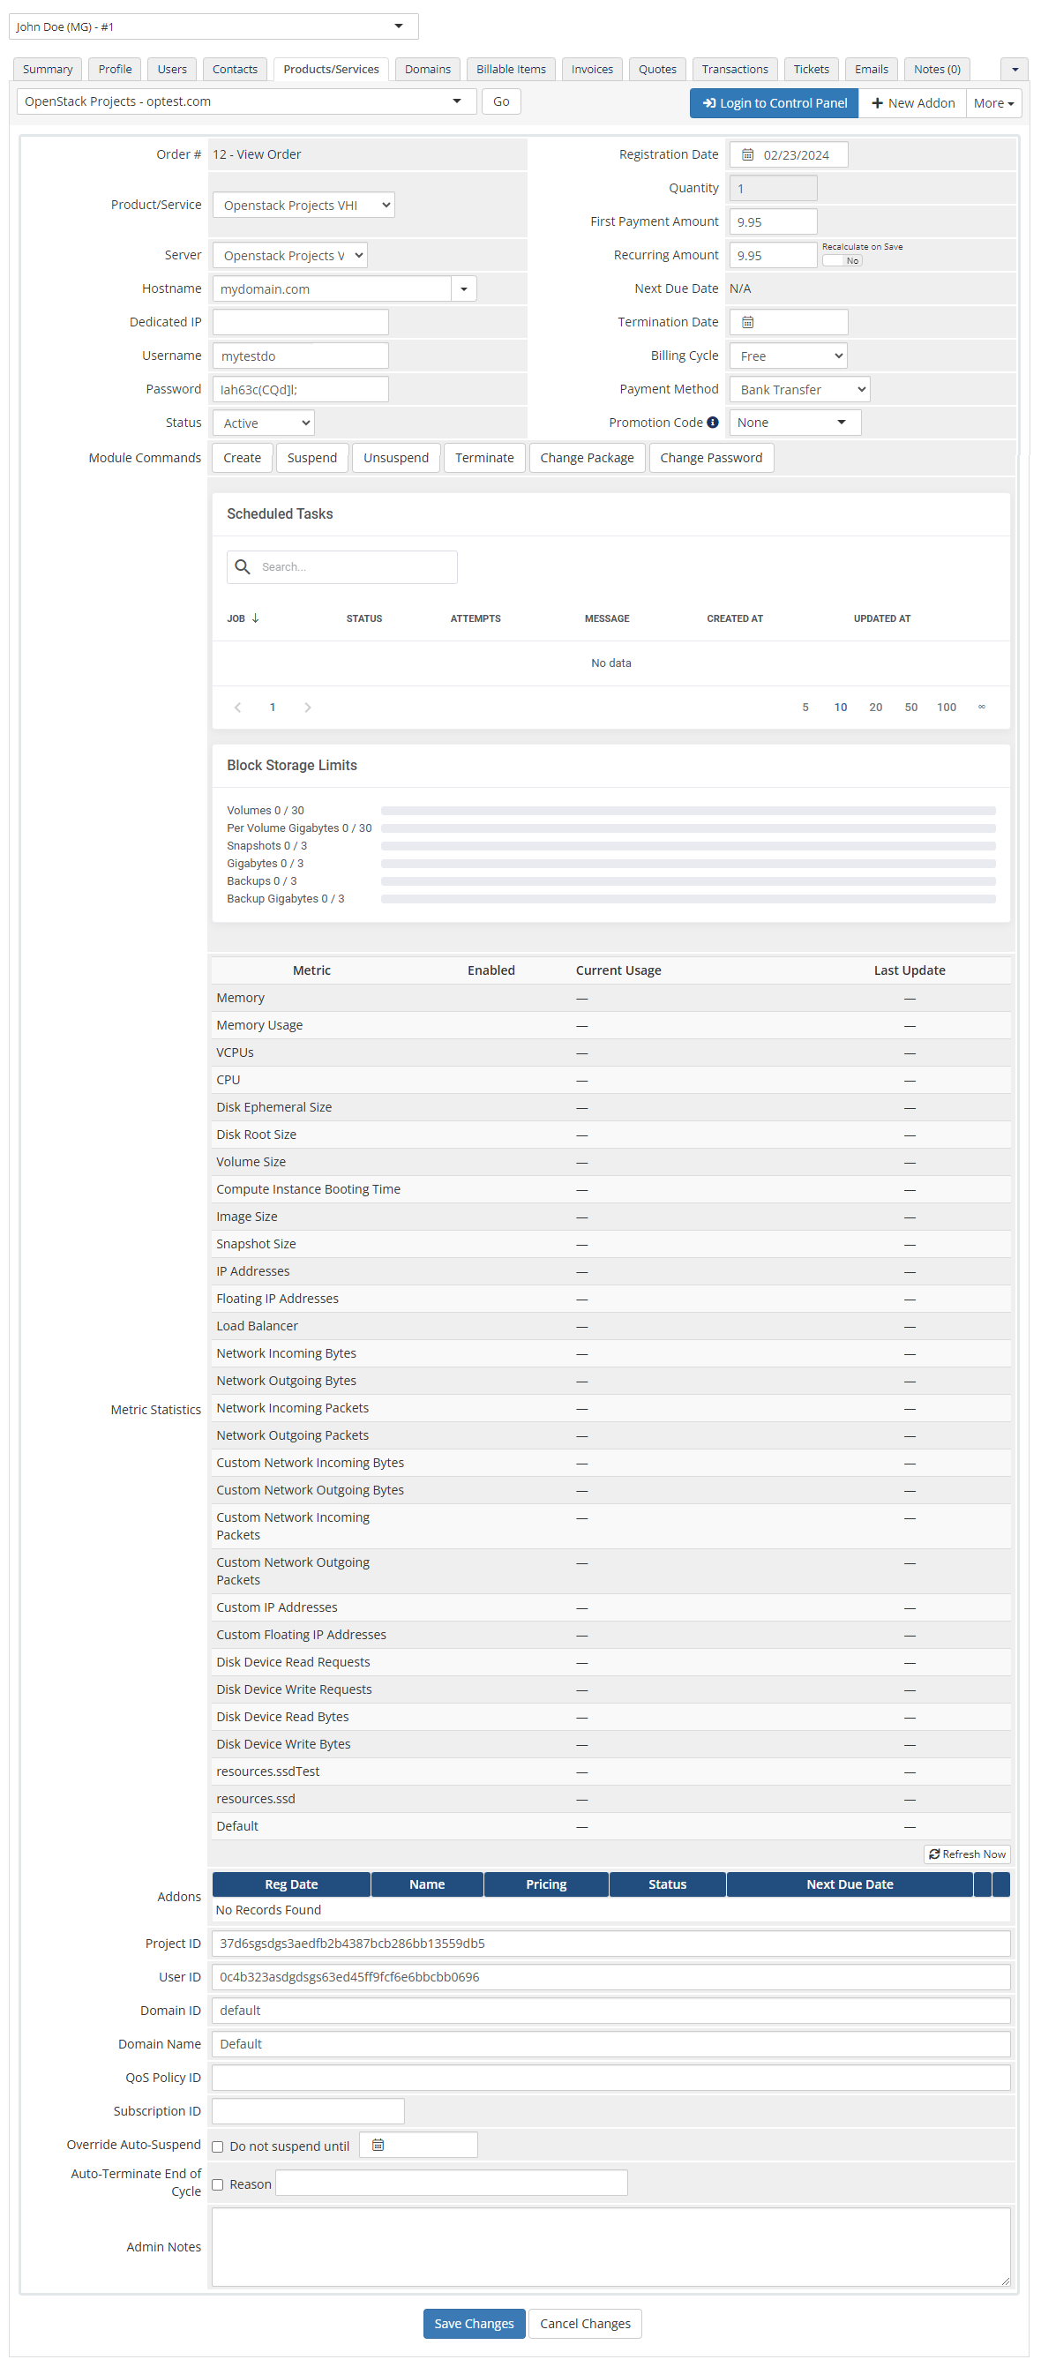Open the Contacts tab
Screen dimensions: 1041x2367
point(236,69)
